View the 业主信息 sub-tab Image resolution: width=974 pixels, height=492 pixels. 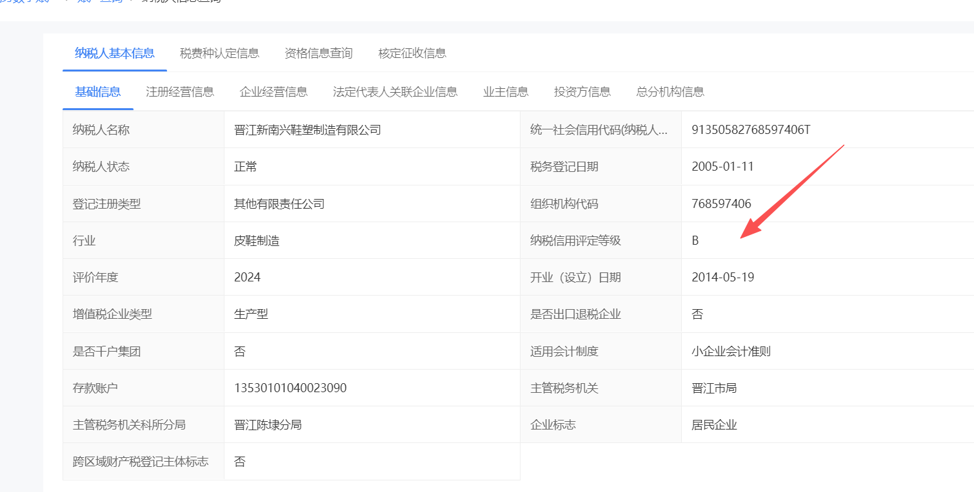click(506, 92)
